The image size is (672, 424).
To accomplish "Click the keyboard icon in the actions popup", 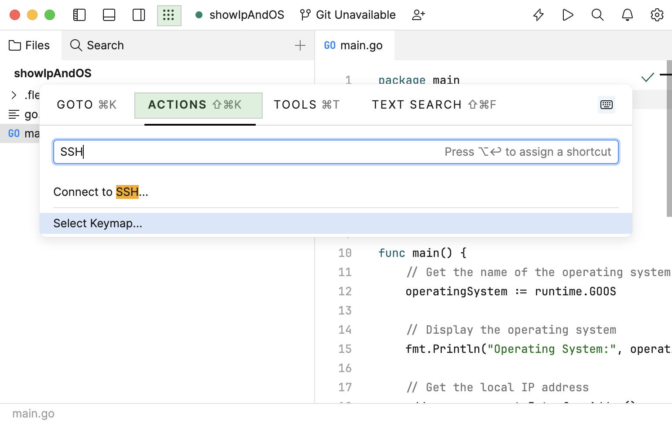I will click(x=607, y=105).
